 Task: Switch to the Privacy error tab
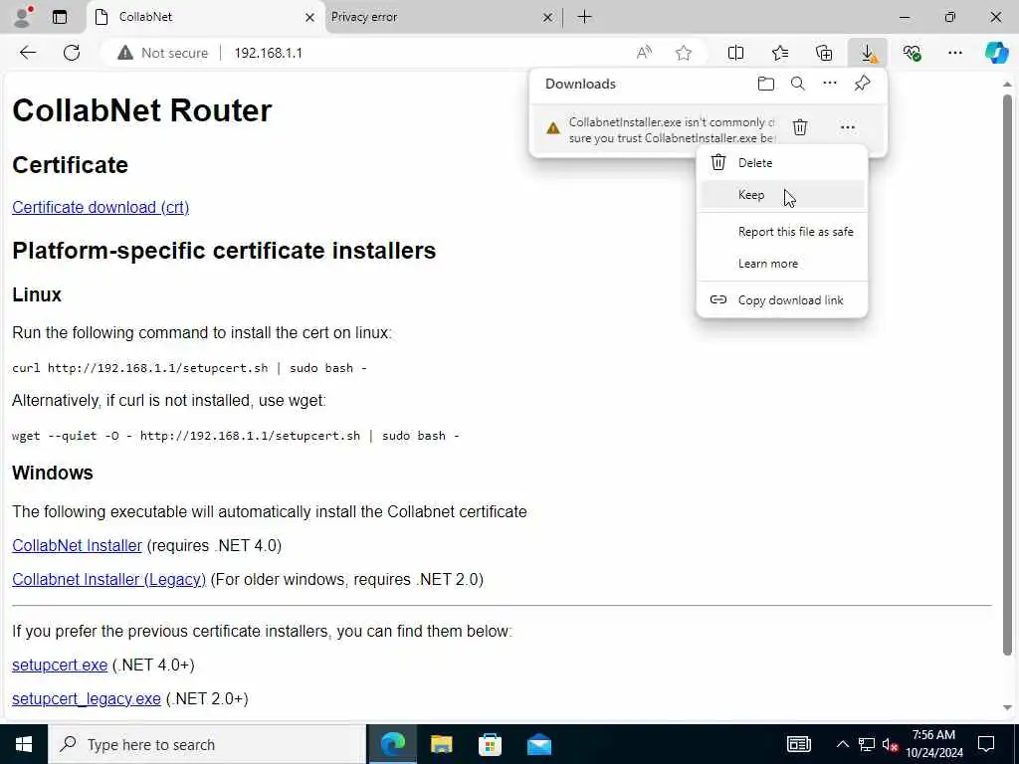click(x=442, y=17)
